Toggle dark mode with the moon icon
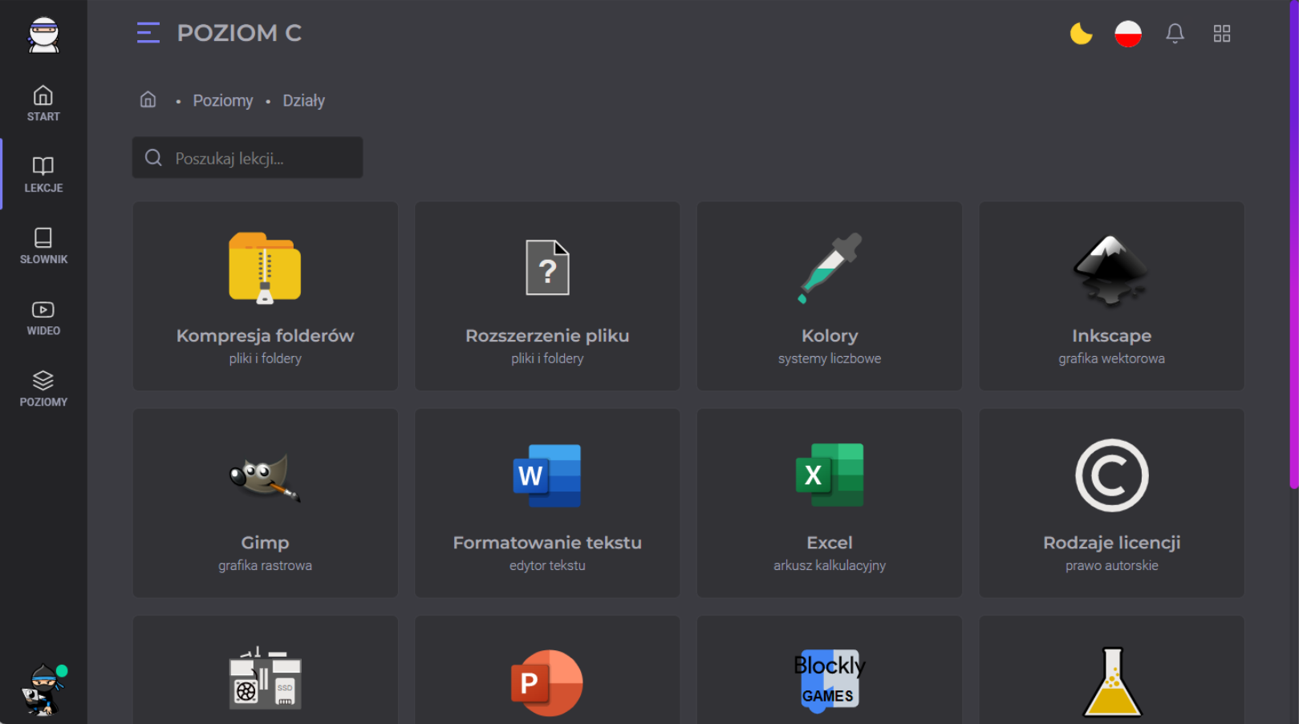This screenshot has width=1299, height=724. 1081,34
